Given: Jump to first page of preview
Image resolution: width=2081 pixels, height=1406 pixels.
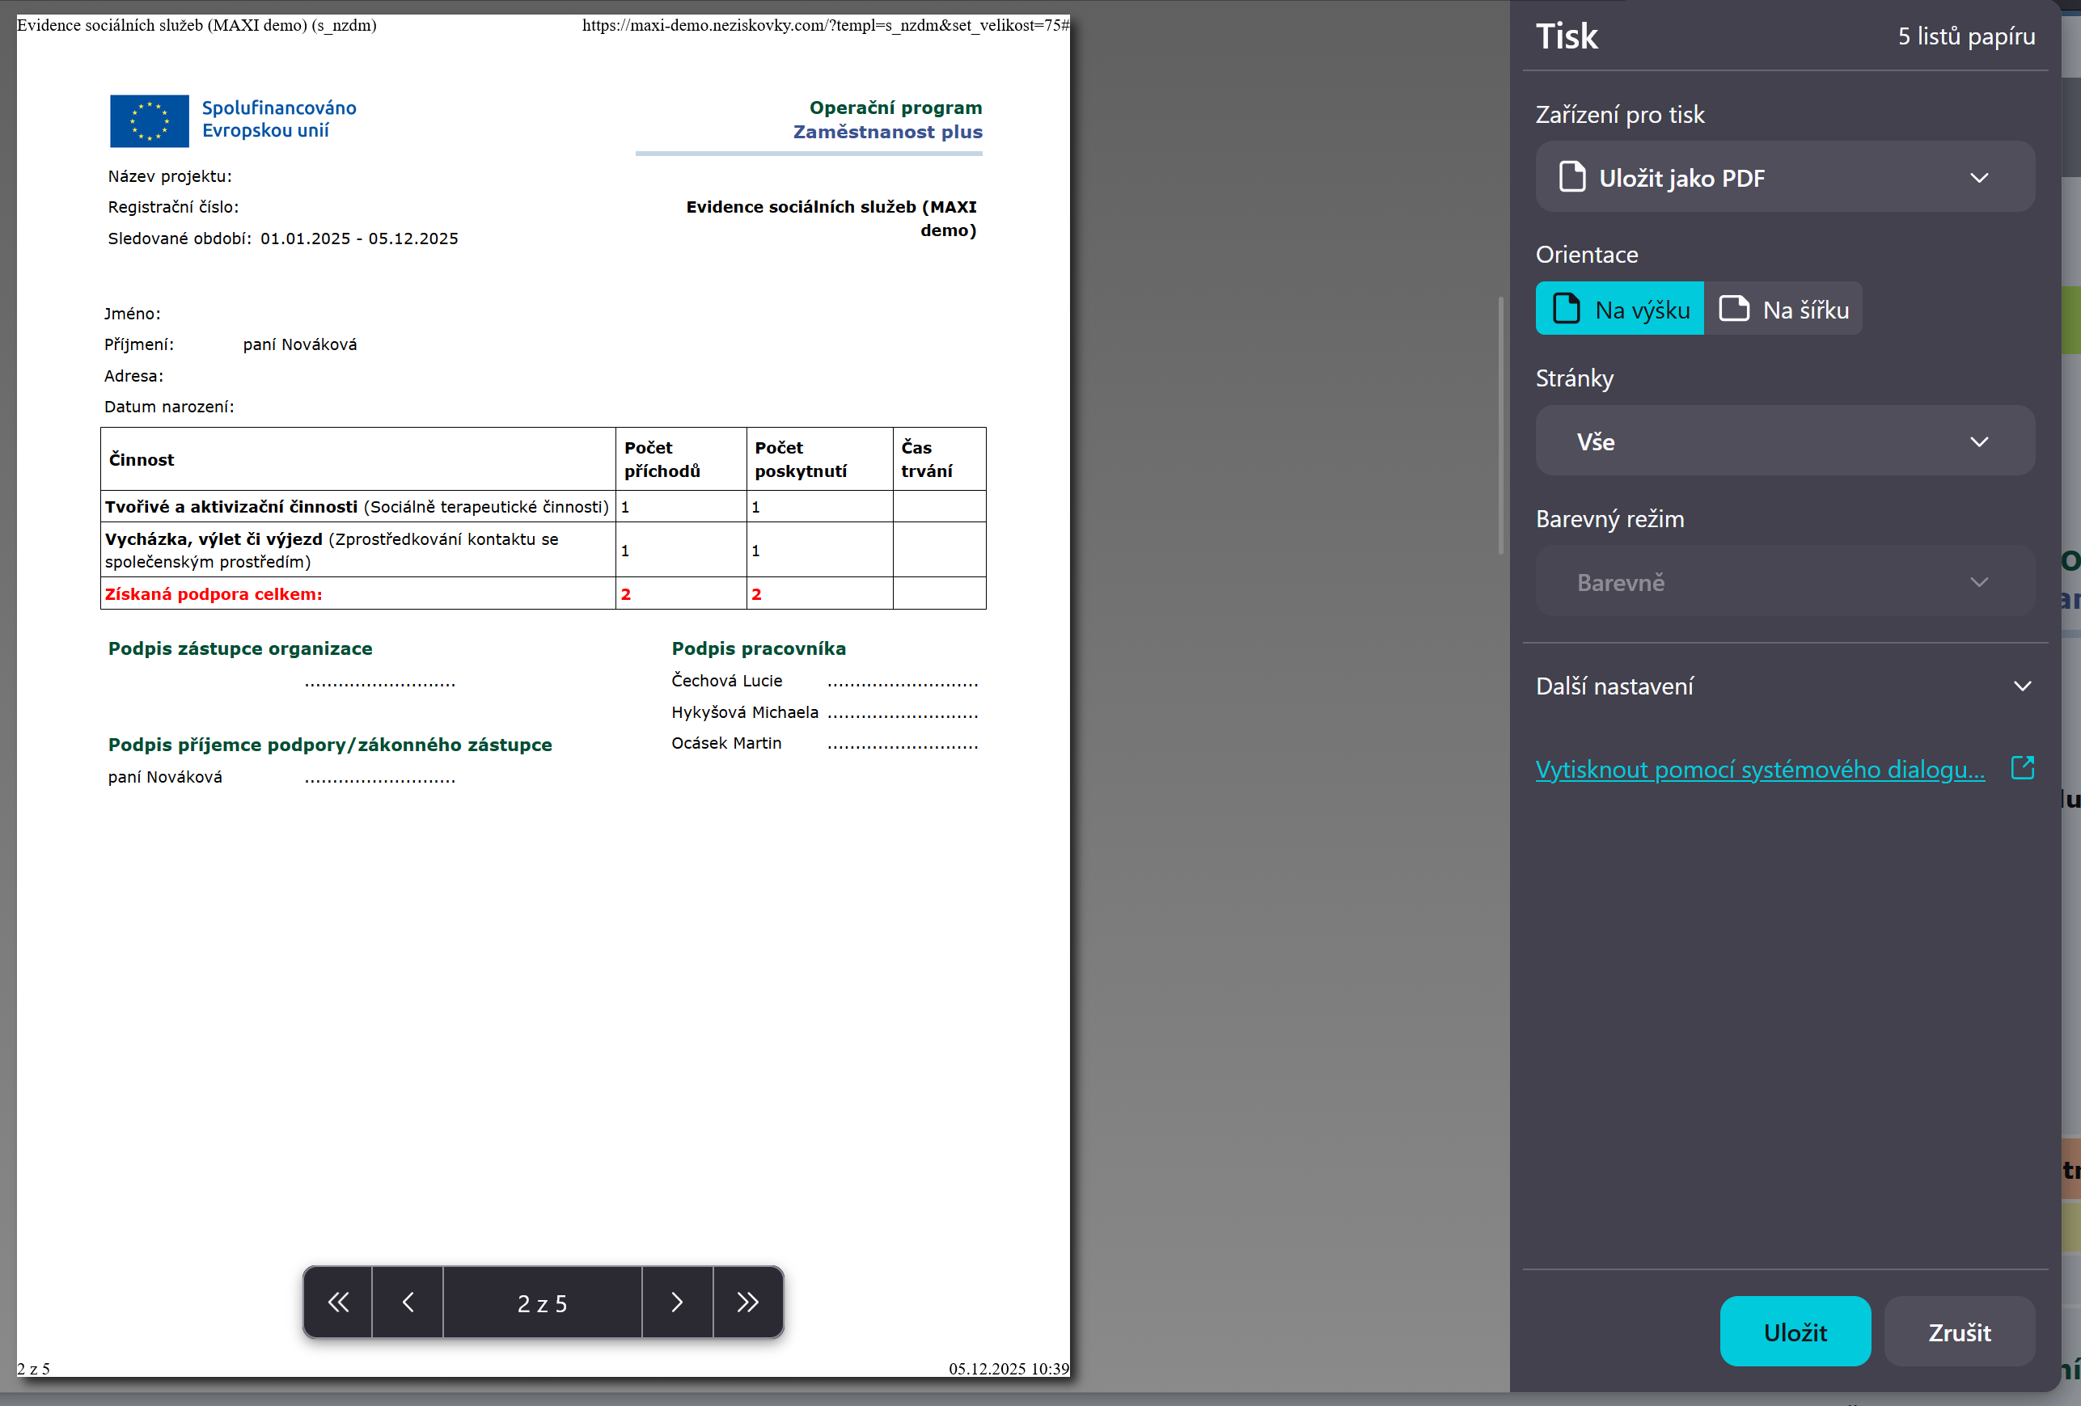Looking at the screenshot, I should click(x=337, y=1303).
